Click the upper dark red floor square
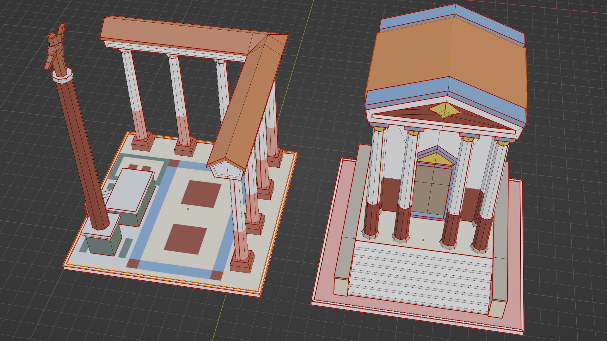607x341 pixels. 201,194
